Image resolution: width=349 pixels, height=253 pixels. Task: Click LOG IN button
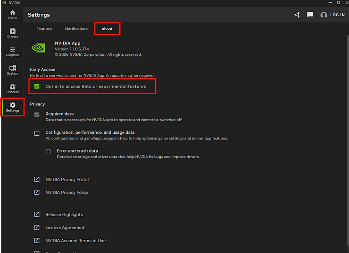pos(337,15)
